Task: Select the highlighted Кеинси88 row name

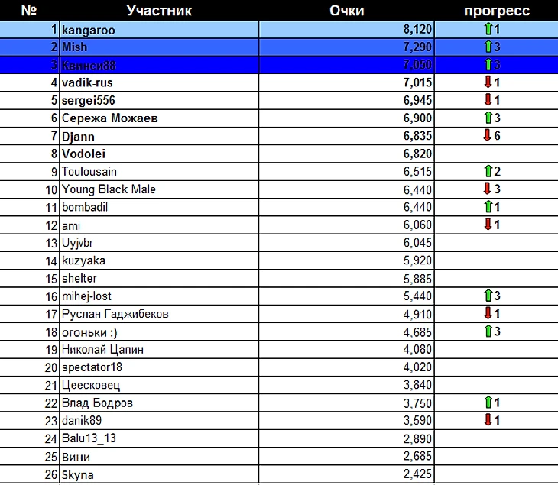Action: [88, 65]
